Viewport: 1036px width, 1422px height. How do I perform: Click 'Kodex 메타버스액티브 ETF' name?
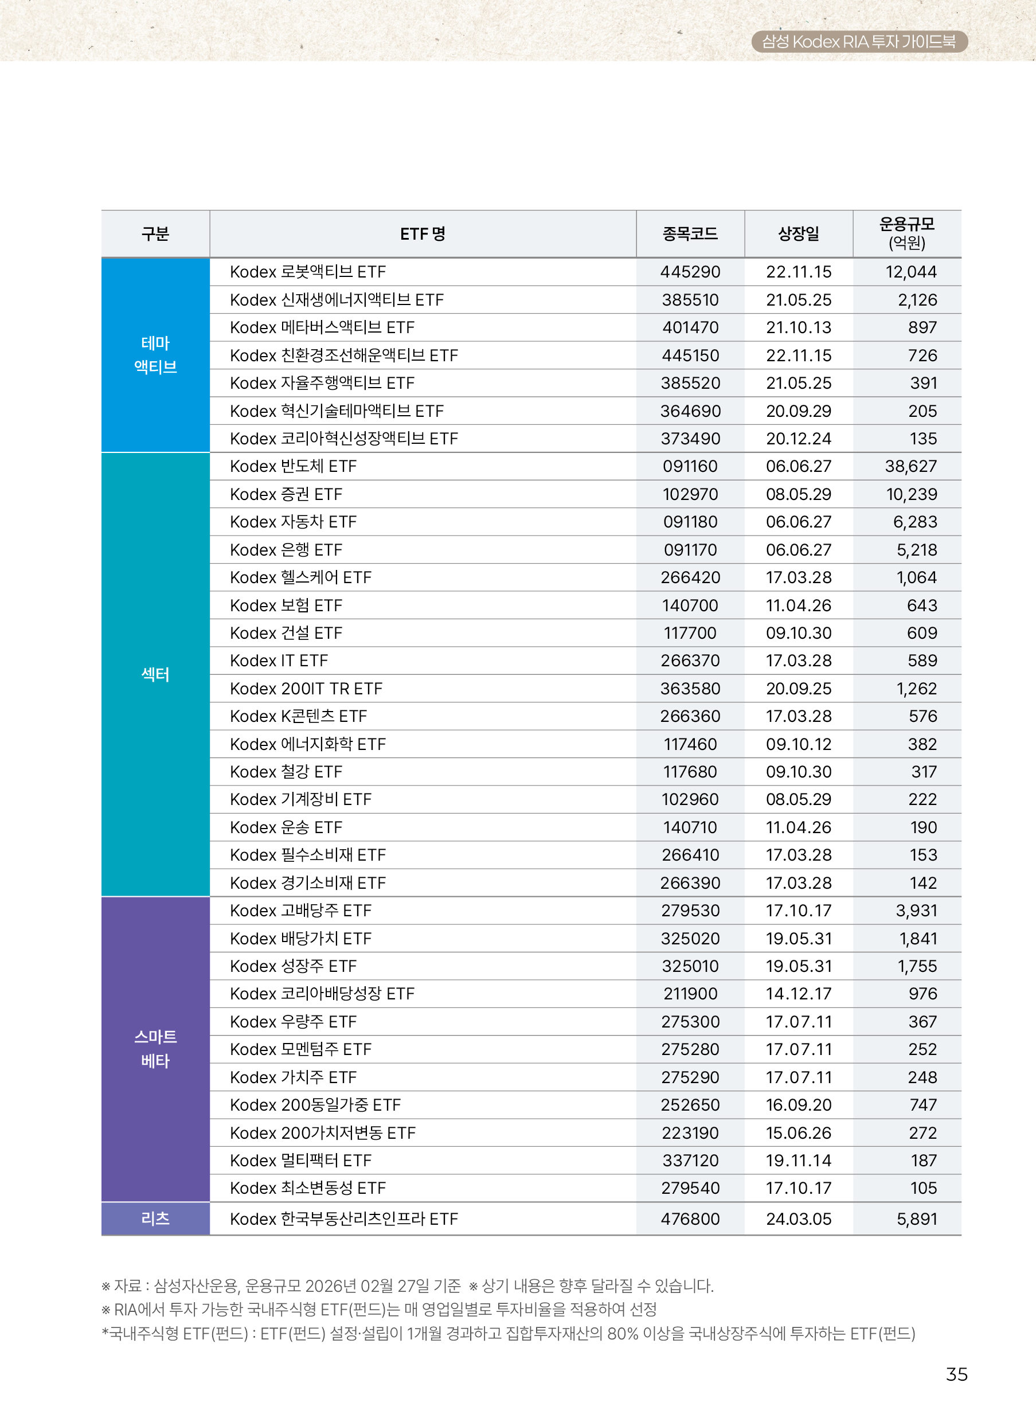pos(322,327)
